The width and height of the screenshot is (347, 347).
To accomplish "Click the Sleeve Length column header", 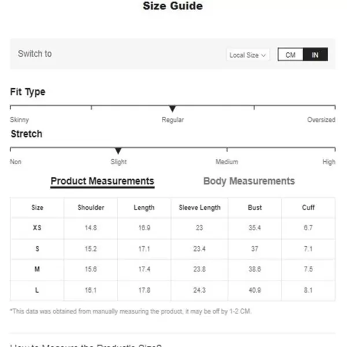I will click(x=200, y=208).
